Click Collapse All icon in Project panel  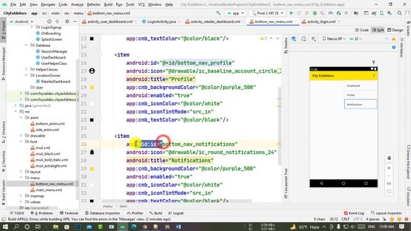pos(57,21)
